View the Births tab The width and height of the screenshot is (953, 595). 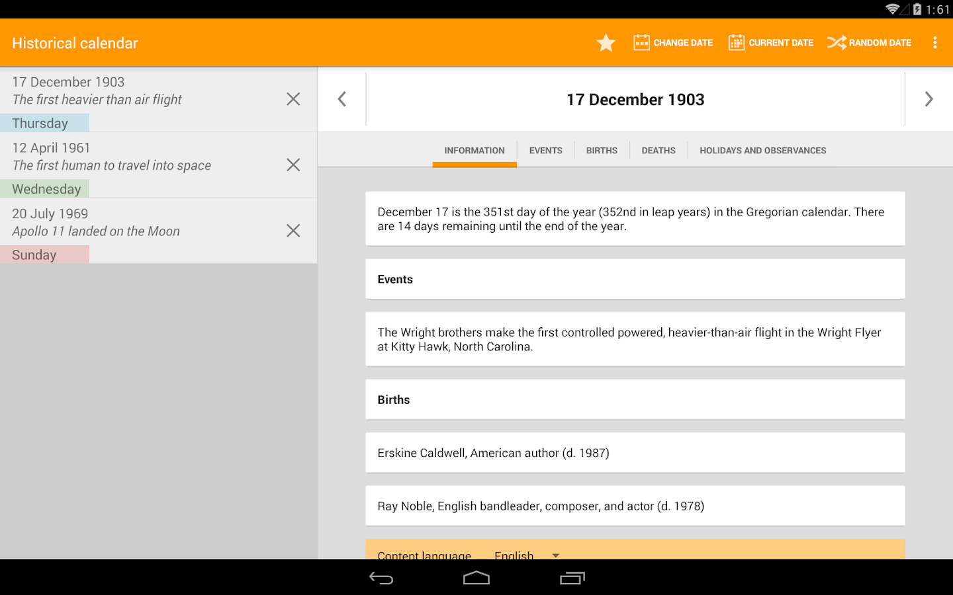[602, 150]
